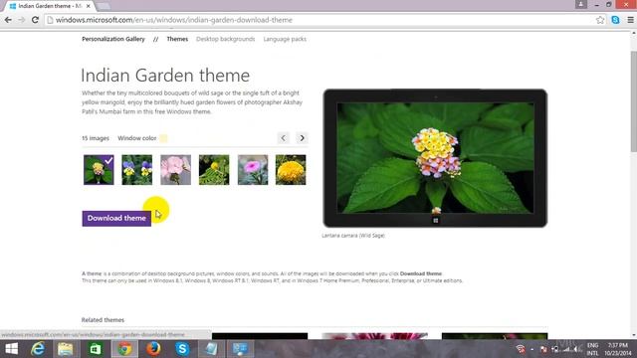Show next thumbnails with right chevron
This screenshot has width=637, height=358.
pyautogui.click(x=302, y=138)
